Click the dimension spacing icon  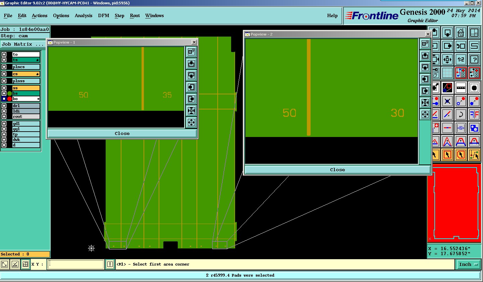point(461,128)
